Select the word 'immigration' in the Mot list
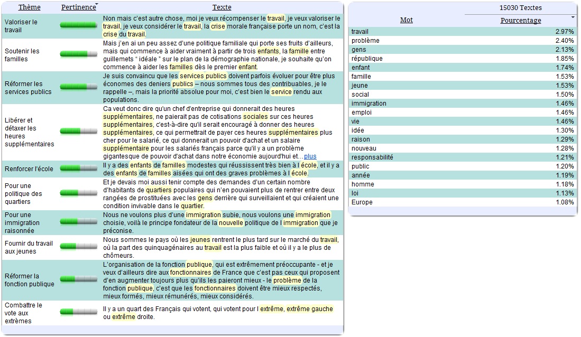The width and height of the screenshot is (581, 337). 368,104
